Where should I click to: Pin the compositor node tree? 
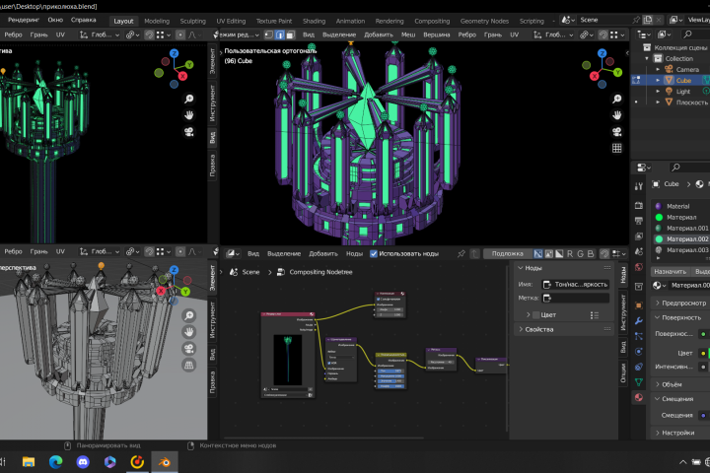461,253
